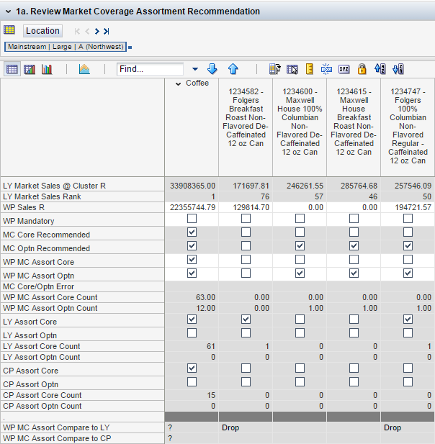Go to the previous location page
The image size is (435, 444).
pos(87,31)
